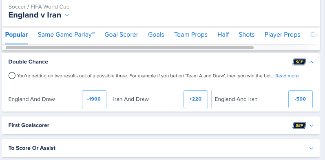Click the Read more link
The width and height of the screenshot is (325, 160).
(x=287, y=76)
